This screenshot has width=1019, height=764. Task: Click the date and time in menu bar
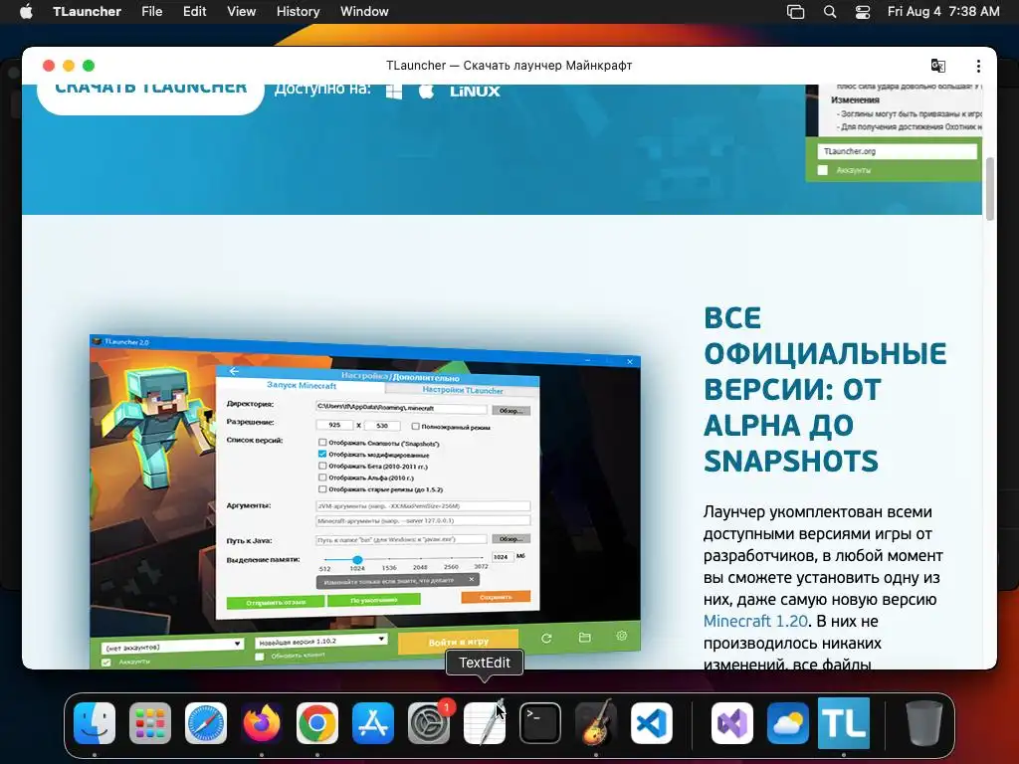943,12
